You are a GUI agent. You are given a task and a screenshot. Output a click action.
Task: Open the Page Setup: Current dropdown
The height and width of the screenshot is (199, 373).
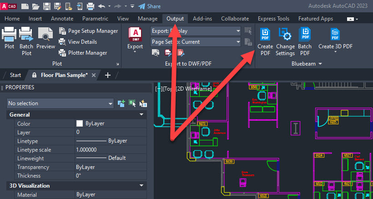[x=196, y=42]
